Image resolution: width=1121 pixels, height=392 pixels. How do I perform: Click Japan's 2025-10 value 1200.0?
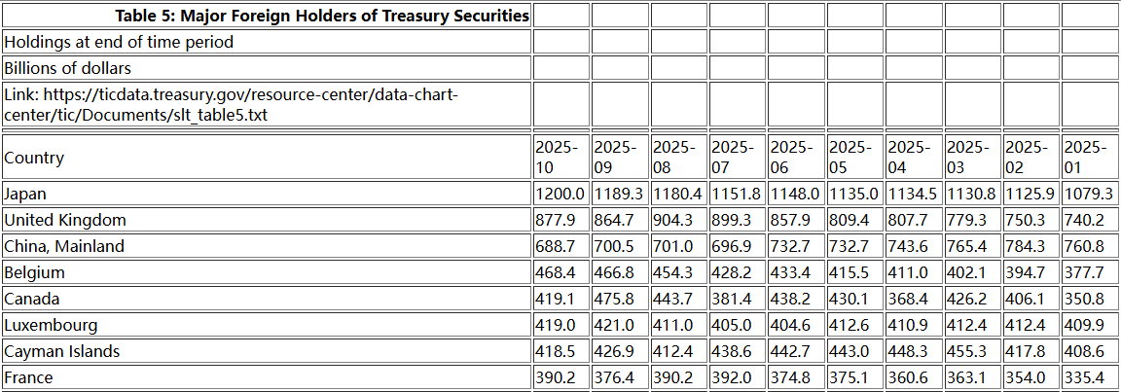tap(560, 194)
